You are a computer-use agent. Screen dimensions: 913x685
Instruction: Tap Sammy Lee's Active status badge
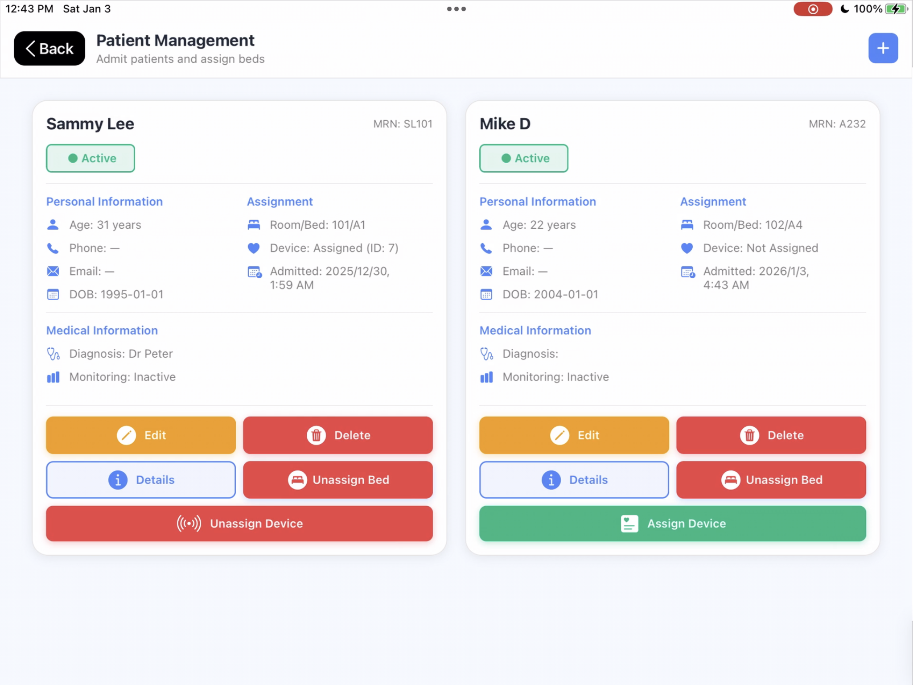90,158
